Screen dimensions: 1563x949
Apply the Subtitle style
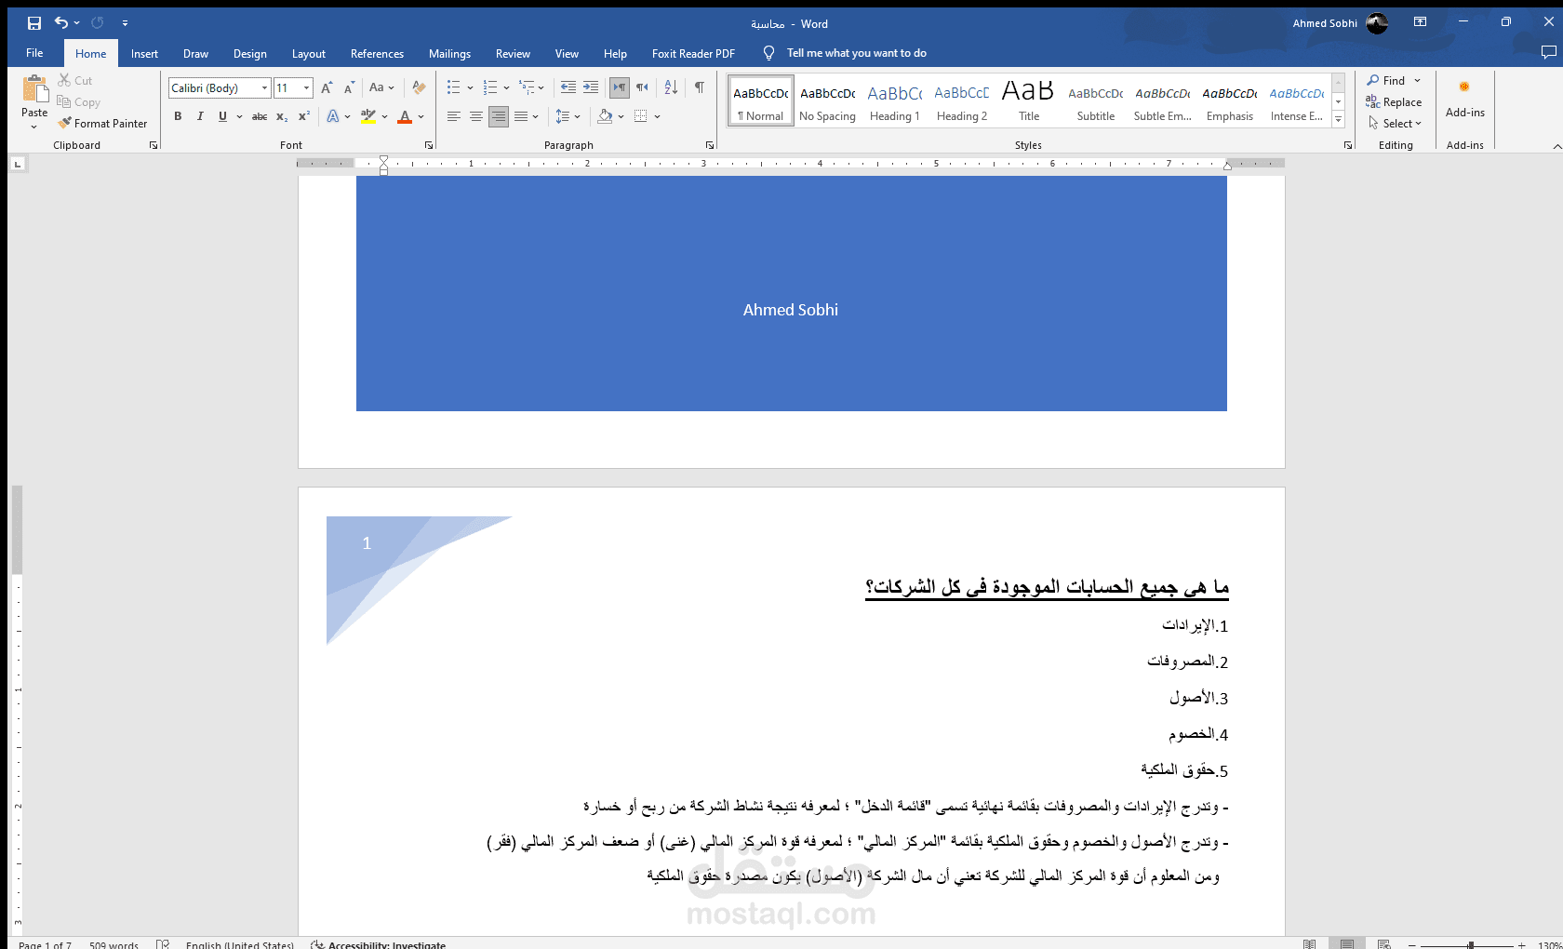click(1095, 100)
